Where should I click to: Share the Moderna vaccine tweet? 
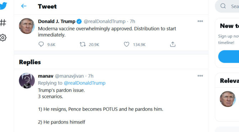(173, 44)
